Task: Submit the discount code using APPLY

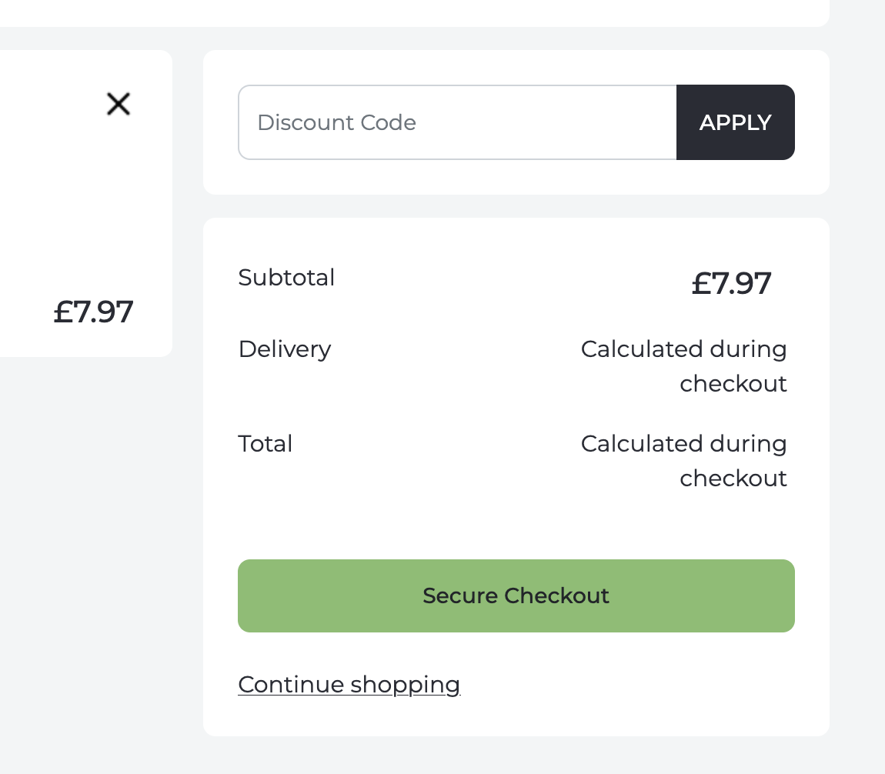Action: [x=735, y=122]
